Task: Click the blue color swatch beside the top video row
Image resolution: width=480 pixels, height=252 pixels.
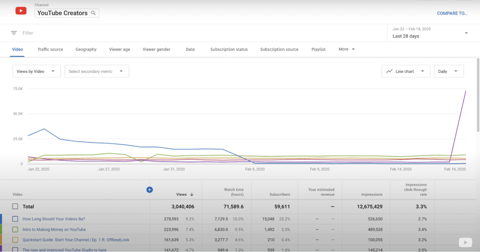Action: click(1, 219)
